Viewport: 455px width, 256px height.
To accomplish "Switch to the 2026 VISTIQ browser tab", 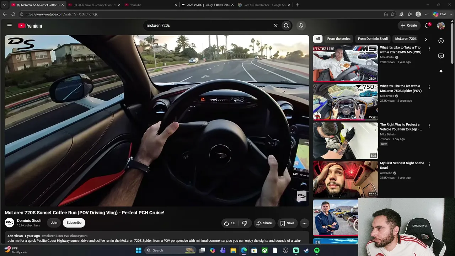I will point(207,5).
